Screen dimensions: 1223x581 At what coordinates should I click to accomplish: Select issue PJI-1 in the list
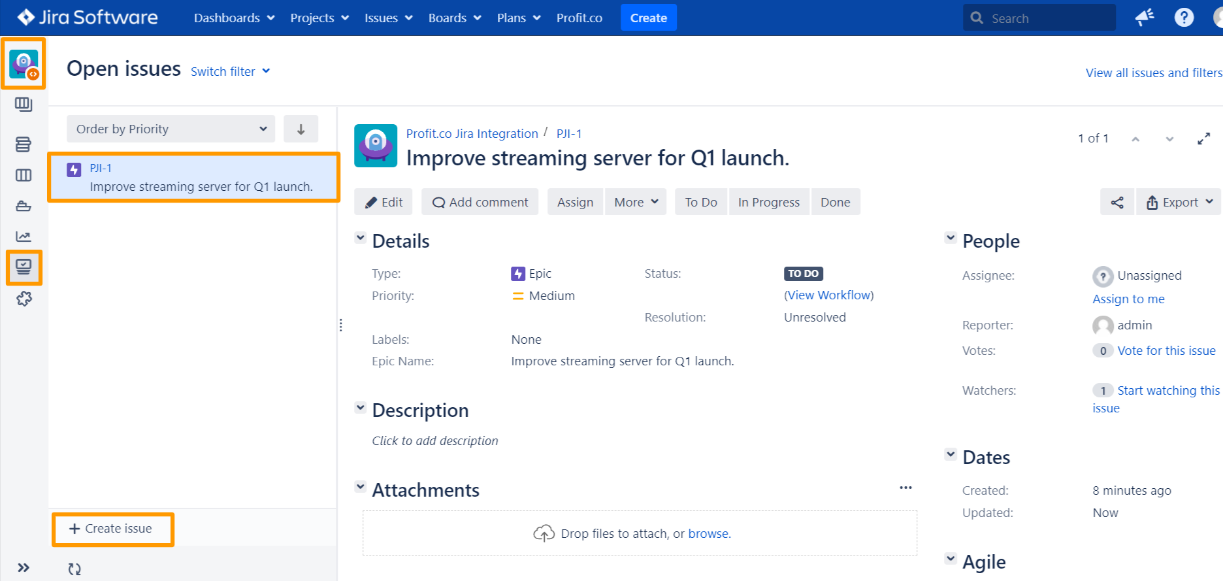click(194, 177)
